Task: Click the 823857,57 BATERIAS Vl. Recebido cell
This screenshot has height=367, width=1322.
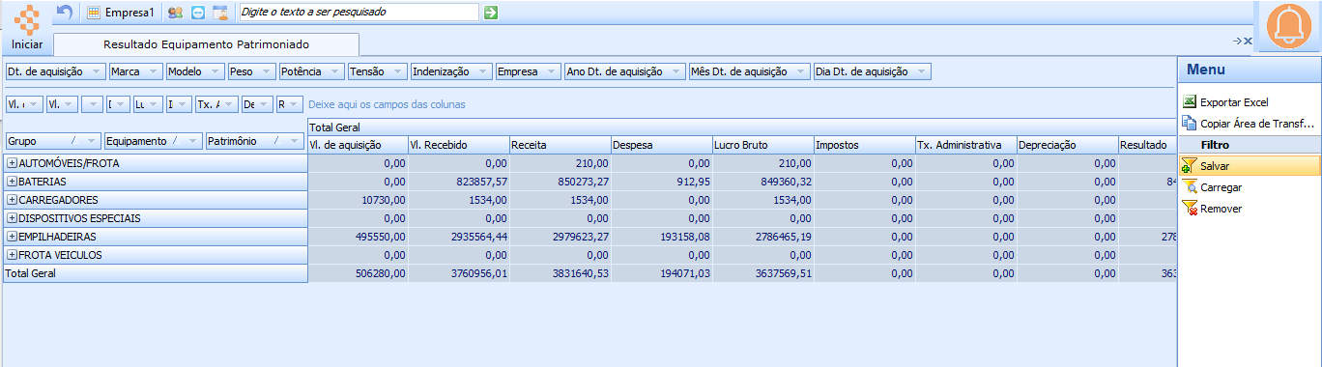Action: (x=459, y=182)
